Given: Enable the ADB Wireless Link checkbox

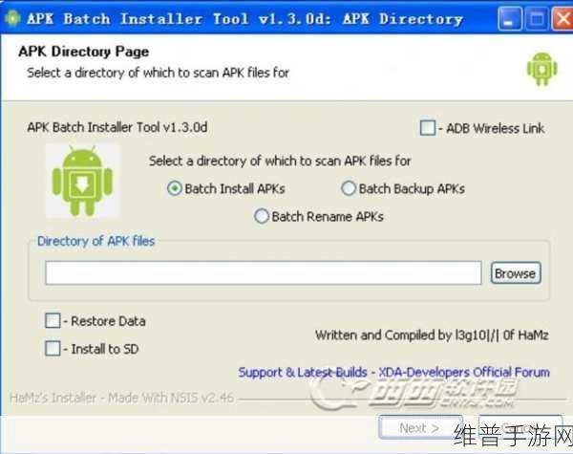Looking at the screenshot, I should click(428, 128).
